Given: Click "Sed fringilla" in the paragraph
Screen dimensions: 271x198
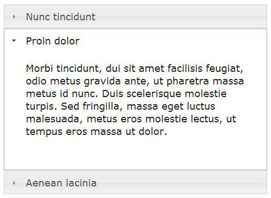Looking at the screenshot, I should point(90,106).
